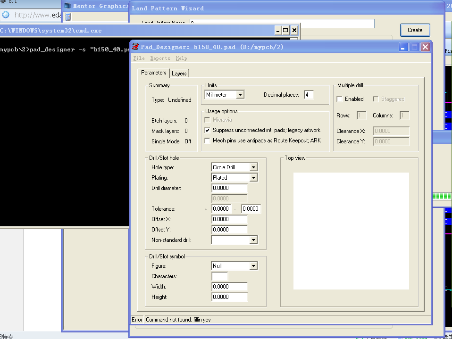Switch to the Layers tab
Viewport: 452px width, 339px height.
pyautogui.click(x=179, y=74)
